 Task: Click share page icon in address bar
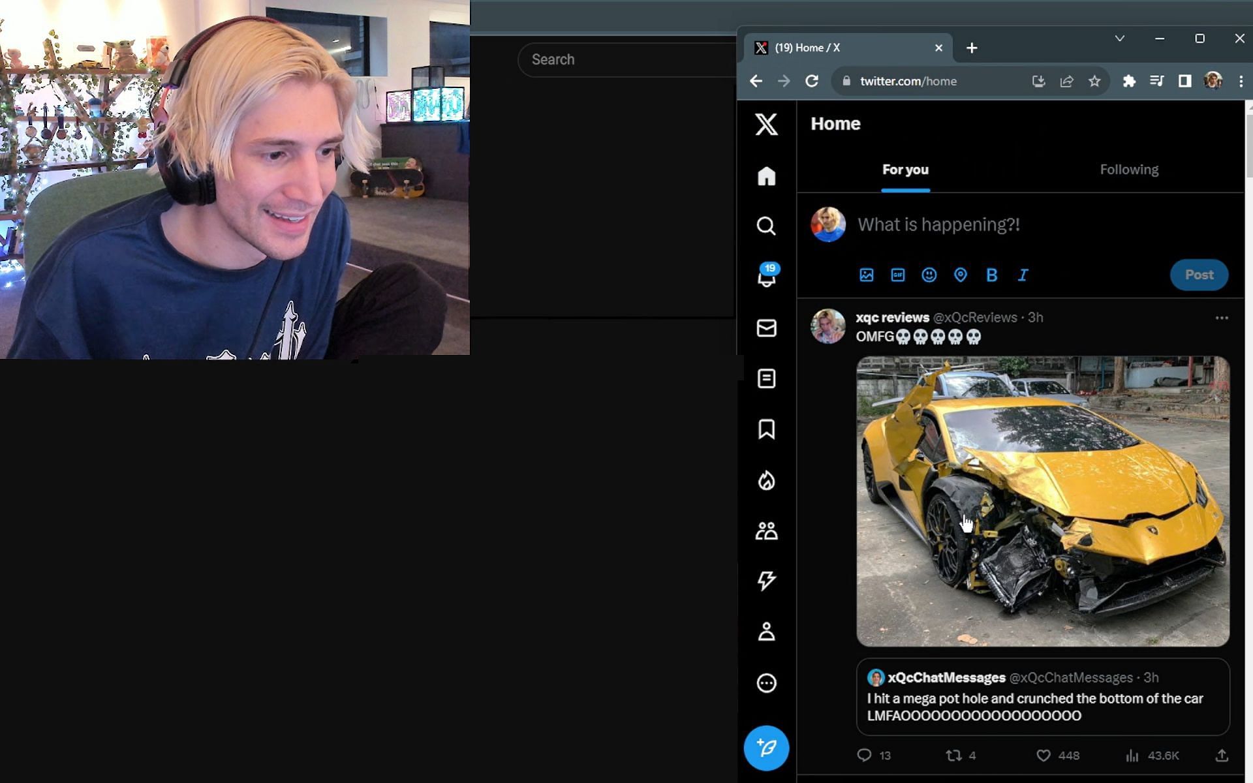[1066, 81]
